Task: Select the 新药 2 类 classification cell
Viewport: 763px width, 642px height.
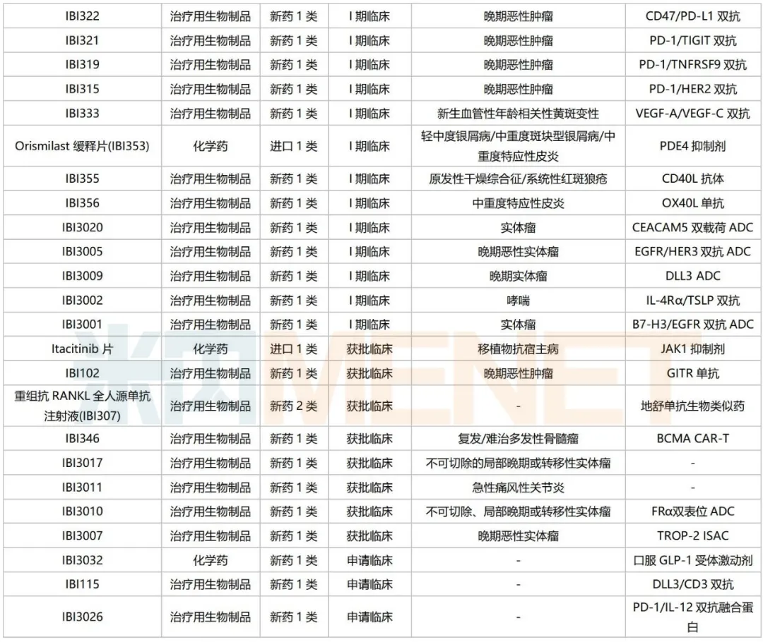Action: click(293, 406)
